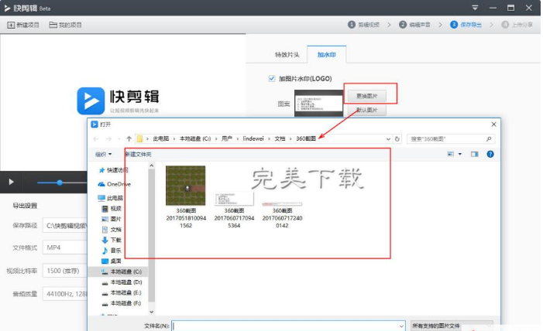
Task: Refresh the folder view
Action: [397, 139]
